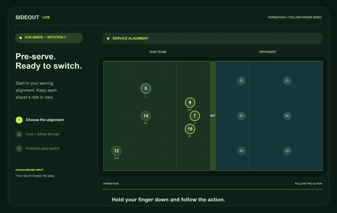Viewport: 337px width, 213px height.
Task: Tap opponent zone Z2 marker
Action: coord(241,81)
